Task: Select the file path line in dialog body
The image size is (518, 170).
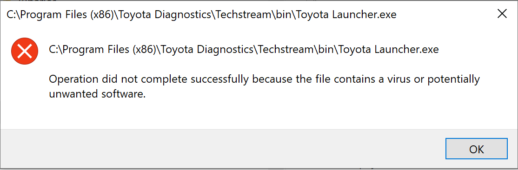Action: [x=244, y=50]
